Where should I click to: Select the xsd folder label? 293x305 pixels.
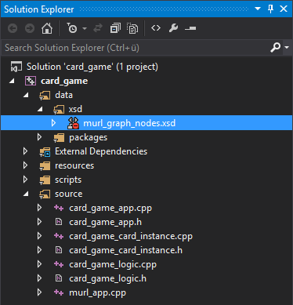click(75, 109)
